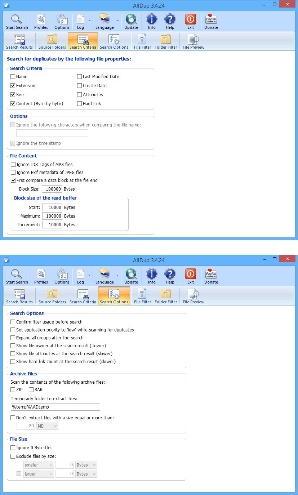The image size is (298, 495).
Task: Expand the MB size unit dropdown
Action: 47,426
